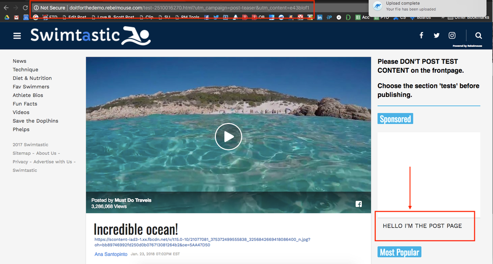Open the Instagram icon in the header
The image size is (493, 264).
click(x=452, y=35)
